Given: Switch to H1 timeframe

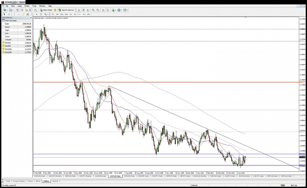Looking at the screenshot, I should point(71,14).
